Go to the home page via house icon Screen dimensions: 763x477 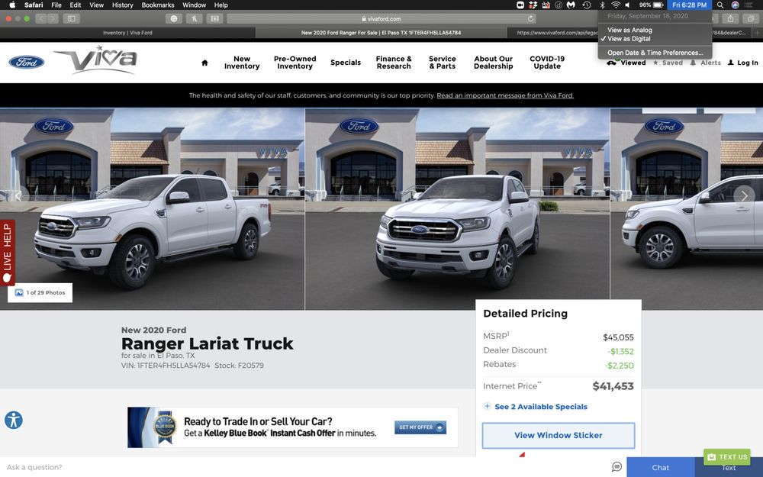(204, 63)
